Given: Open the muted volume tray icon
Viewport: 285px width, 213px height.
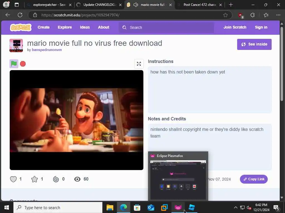Looking at the screenshot, I should point(249,207).
